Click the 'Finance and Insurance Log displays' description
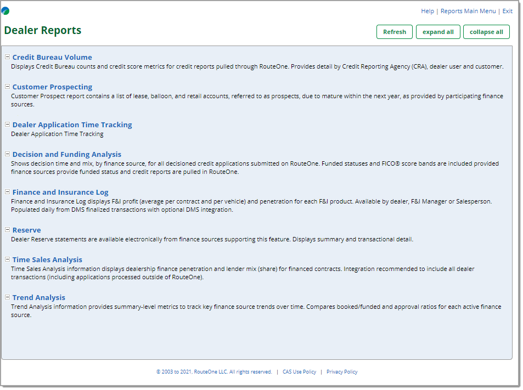The height and width of the screenshot is (390, 523). pyautogui.click(x=252, y=206)
